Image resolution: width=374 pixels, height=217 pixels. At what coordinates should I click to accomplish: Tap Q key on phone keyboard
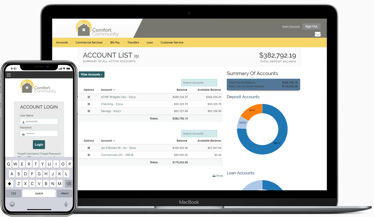pos(8,164)
